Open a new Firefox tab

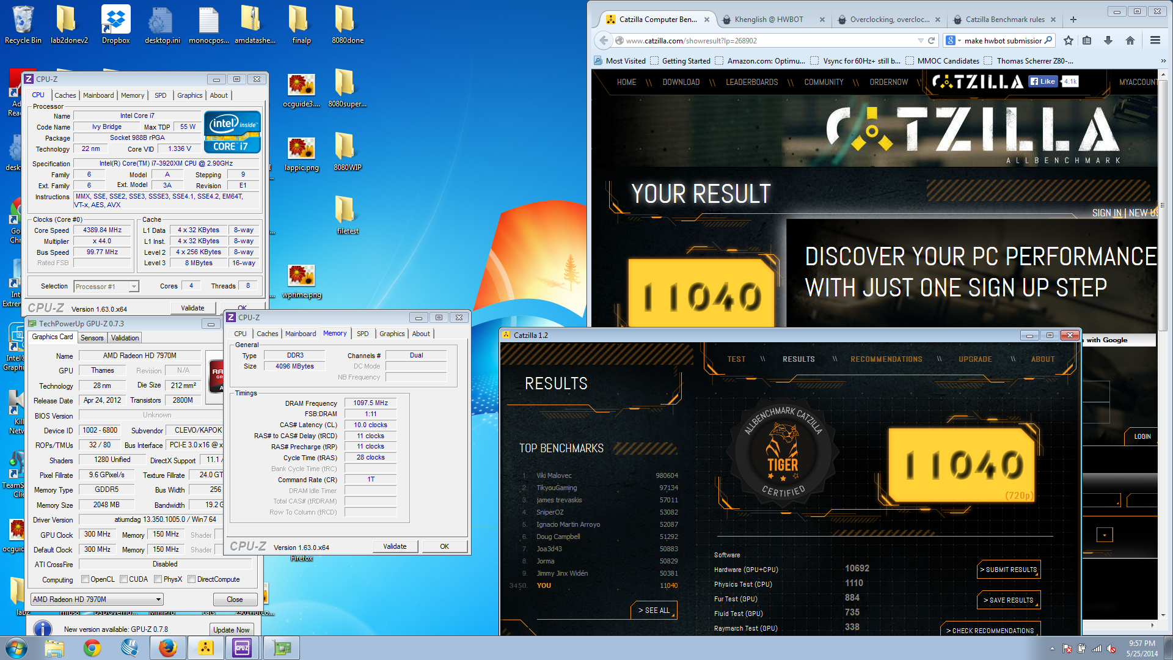(x=1073, y=20)
